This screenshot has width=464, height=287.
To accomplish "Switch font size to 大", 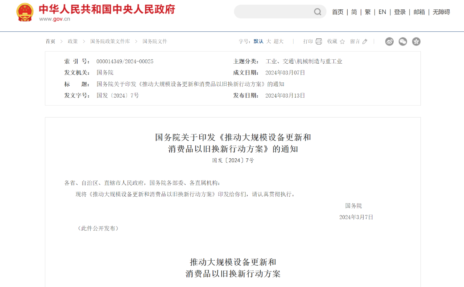I will click(x=269, y=42).
